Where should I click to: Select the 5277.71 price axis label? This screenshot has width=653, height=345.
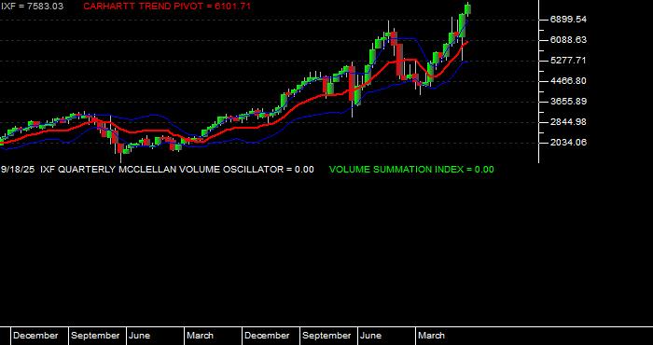click(568, 61)
